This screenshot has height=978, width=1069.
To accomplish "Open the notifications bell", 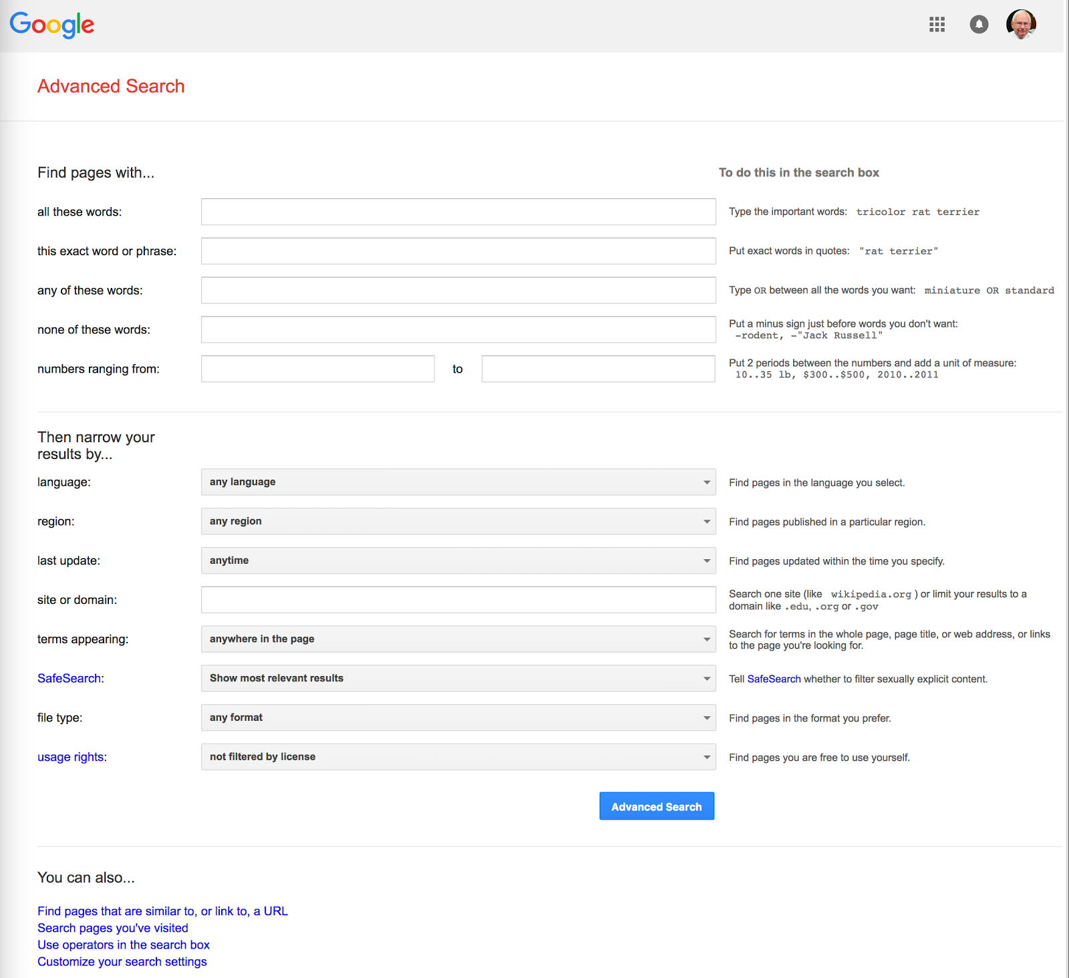I will [978, 25].
